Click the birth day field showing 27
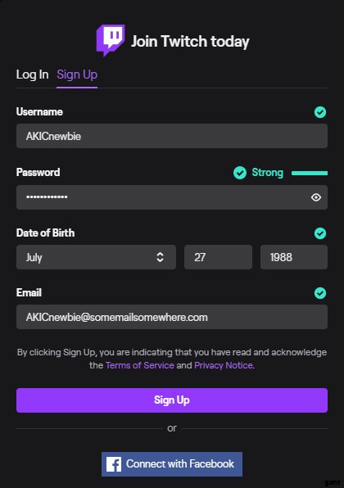344x488 pixels. tap(218, 257)
